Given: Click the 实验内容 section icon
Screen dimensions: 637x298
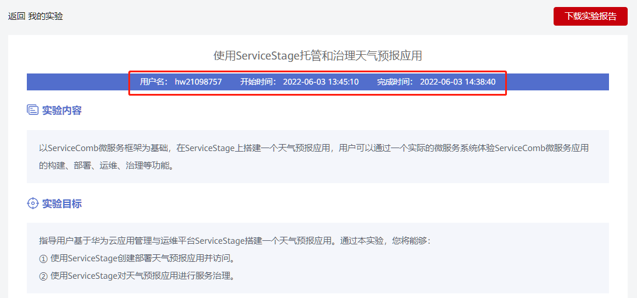Looking at the screenshot, I should click(x=33, y=110).
